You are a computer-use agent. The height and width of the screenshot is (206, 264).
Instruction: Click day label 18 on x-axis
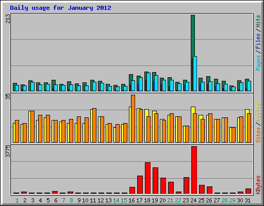(x=147, y=200)
